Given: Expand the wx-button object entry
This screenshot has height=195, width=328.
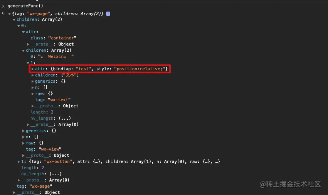Looking at the screenshot, I should point(19,161).
